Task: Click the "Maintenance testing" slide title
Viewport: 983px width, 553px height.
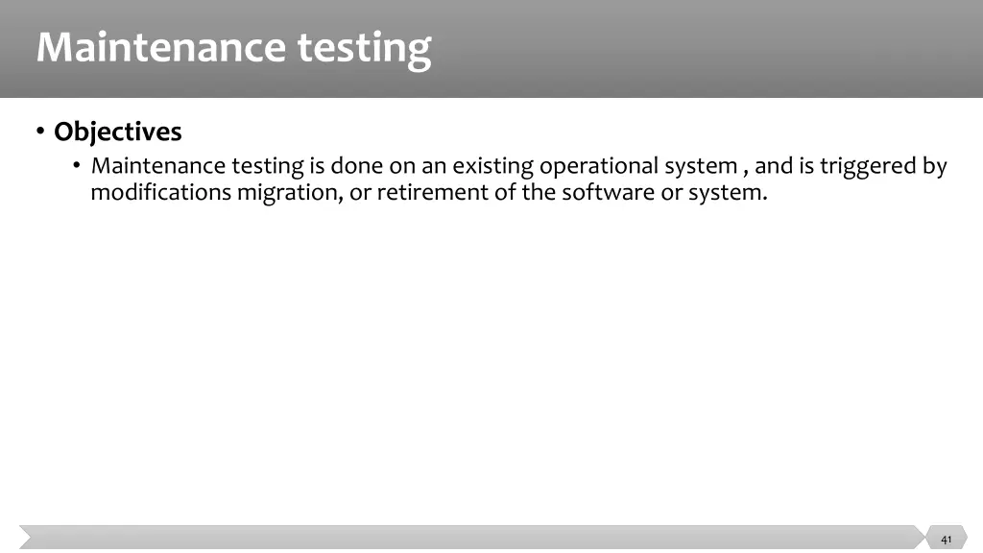Action: coord(233,47)
